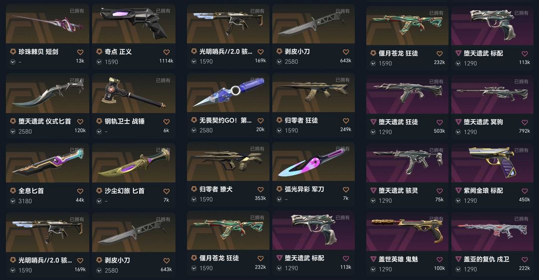Favorite the 珍珠棘贝 短剑 skin with its heart
This screenshot has width=539, height=280.
point(80,52)
